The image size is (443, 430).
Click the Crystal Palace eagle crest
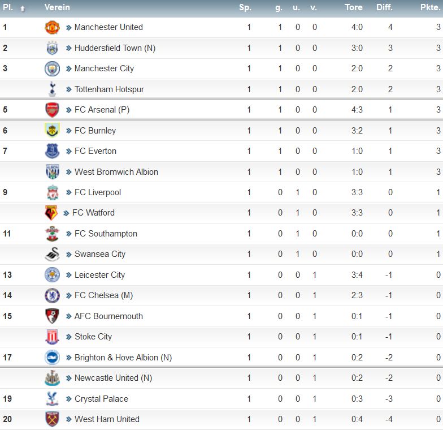click(x=52, y=398)
